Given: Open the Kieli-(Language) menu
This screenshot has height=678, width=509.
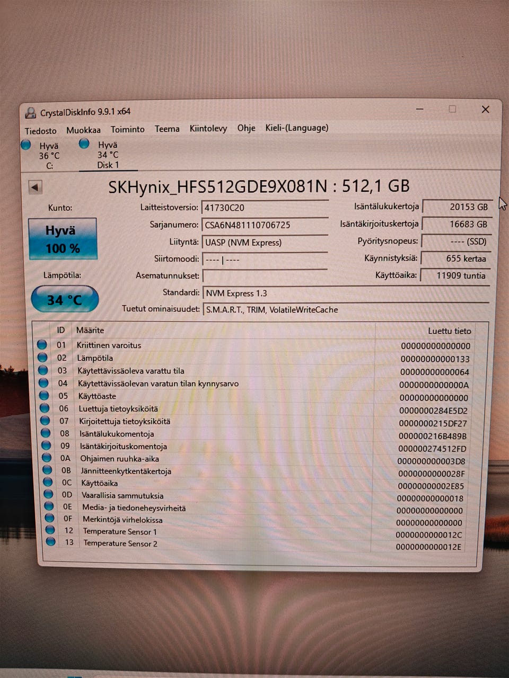Looking at the screenshot, I should click(297, 128).
